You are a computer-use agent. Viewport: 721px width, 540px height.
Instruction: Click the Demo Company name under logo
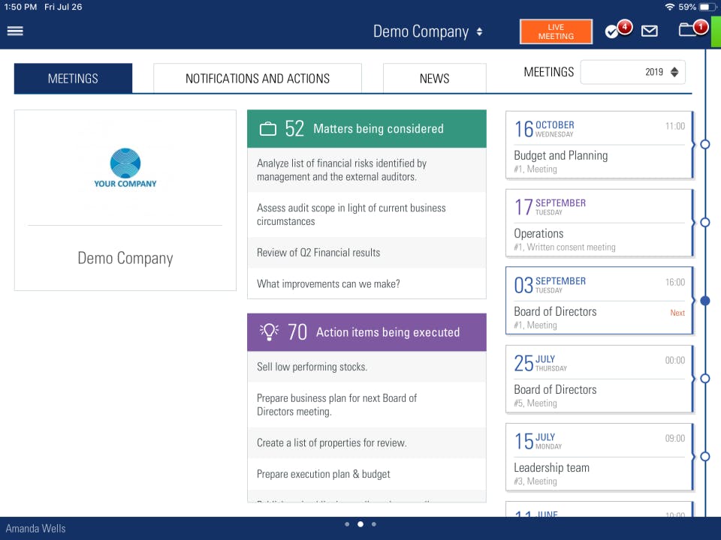click(x=125, y=259)
